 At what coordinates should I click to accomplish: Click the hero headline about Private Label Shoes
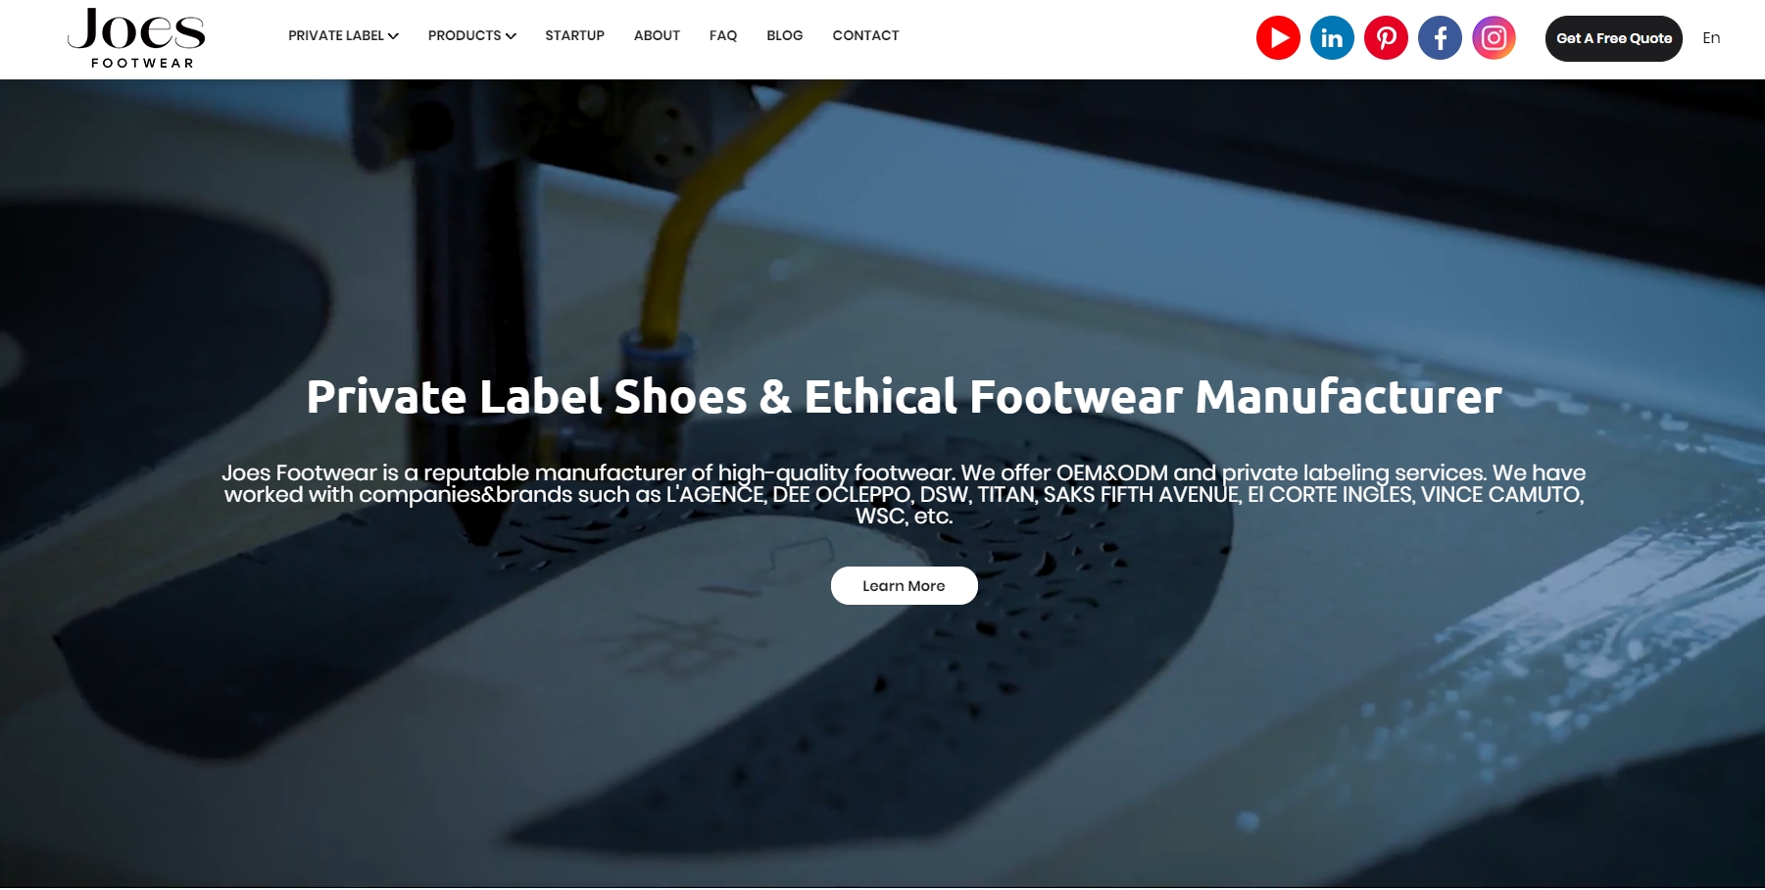pyautogui.click(x=904, y=397)
